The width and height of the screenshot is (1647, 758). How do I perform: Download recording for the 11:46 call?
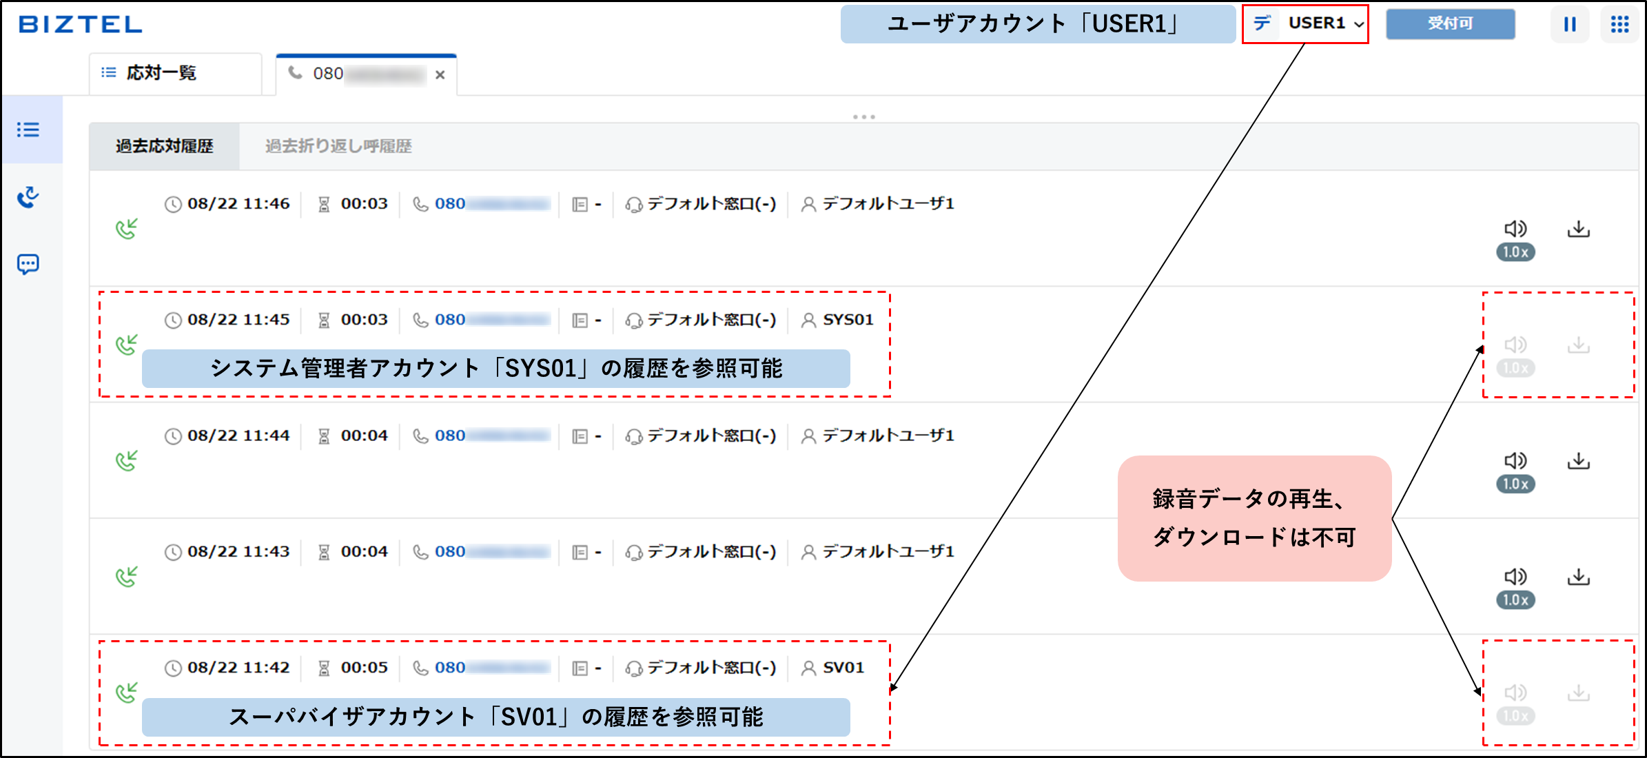pyautogui.click(x=1579, y=229)
